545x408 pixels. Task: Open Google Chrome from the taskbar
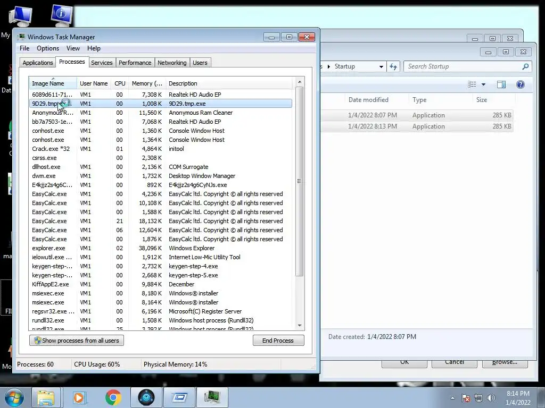point(113,397)
